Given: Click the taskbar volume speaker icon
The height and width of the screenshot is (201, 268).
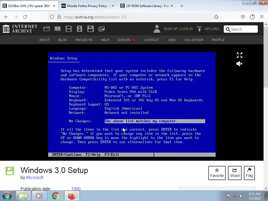Looking at the screenshot, I should pyautogui.click(x=242, y=196).
